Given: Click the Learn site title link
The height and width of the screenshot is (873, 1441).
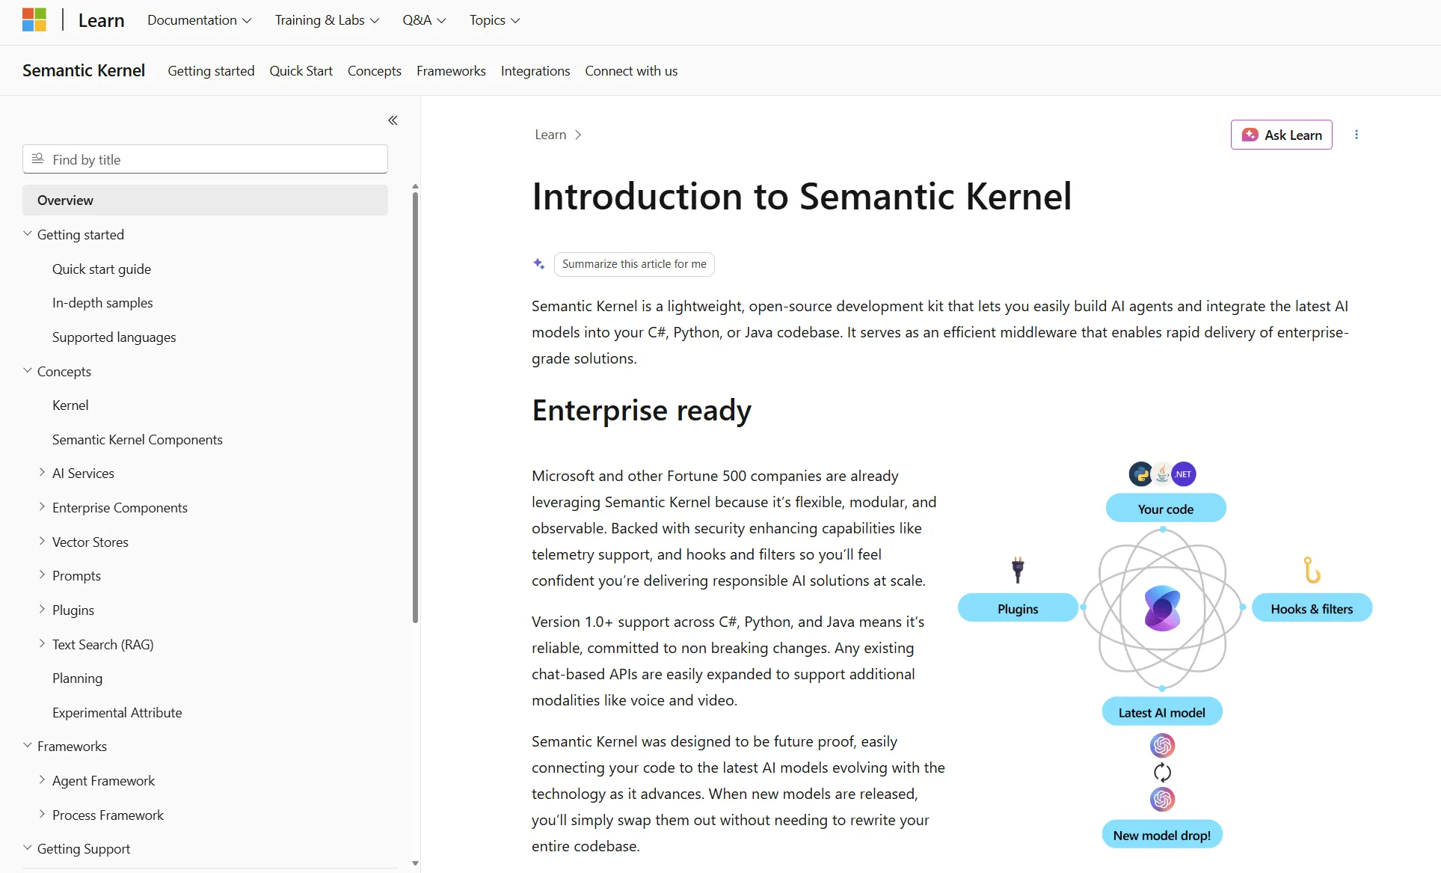Looking at the screenshot, I should pyautogui.click(x=101, y=20).
